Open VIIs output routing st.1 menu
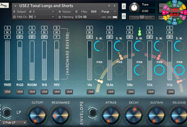Screen dimensions: 187x127 (x=171, y=92)
